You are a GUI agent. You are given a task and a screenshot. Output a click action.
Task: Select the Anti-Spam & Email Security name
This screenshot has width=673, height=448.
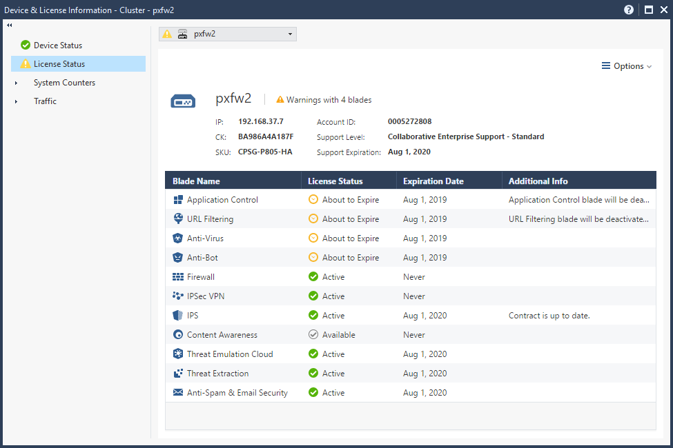click(x=237, y=393)
